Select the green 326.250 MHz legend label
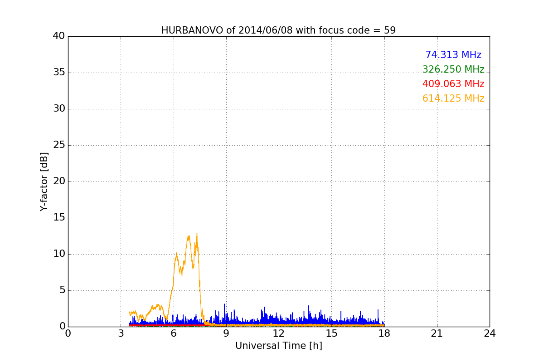The height and width of the screenshot is (363, 544). (x=453, y=69)
